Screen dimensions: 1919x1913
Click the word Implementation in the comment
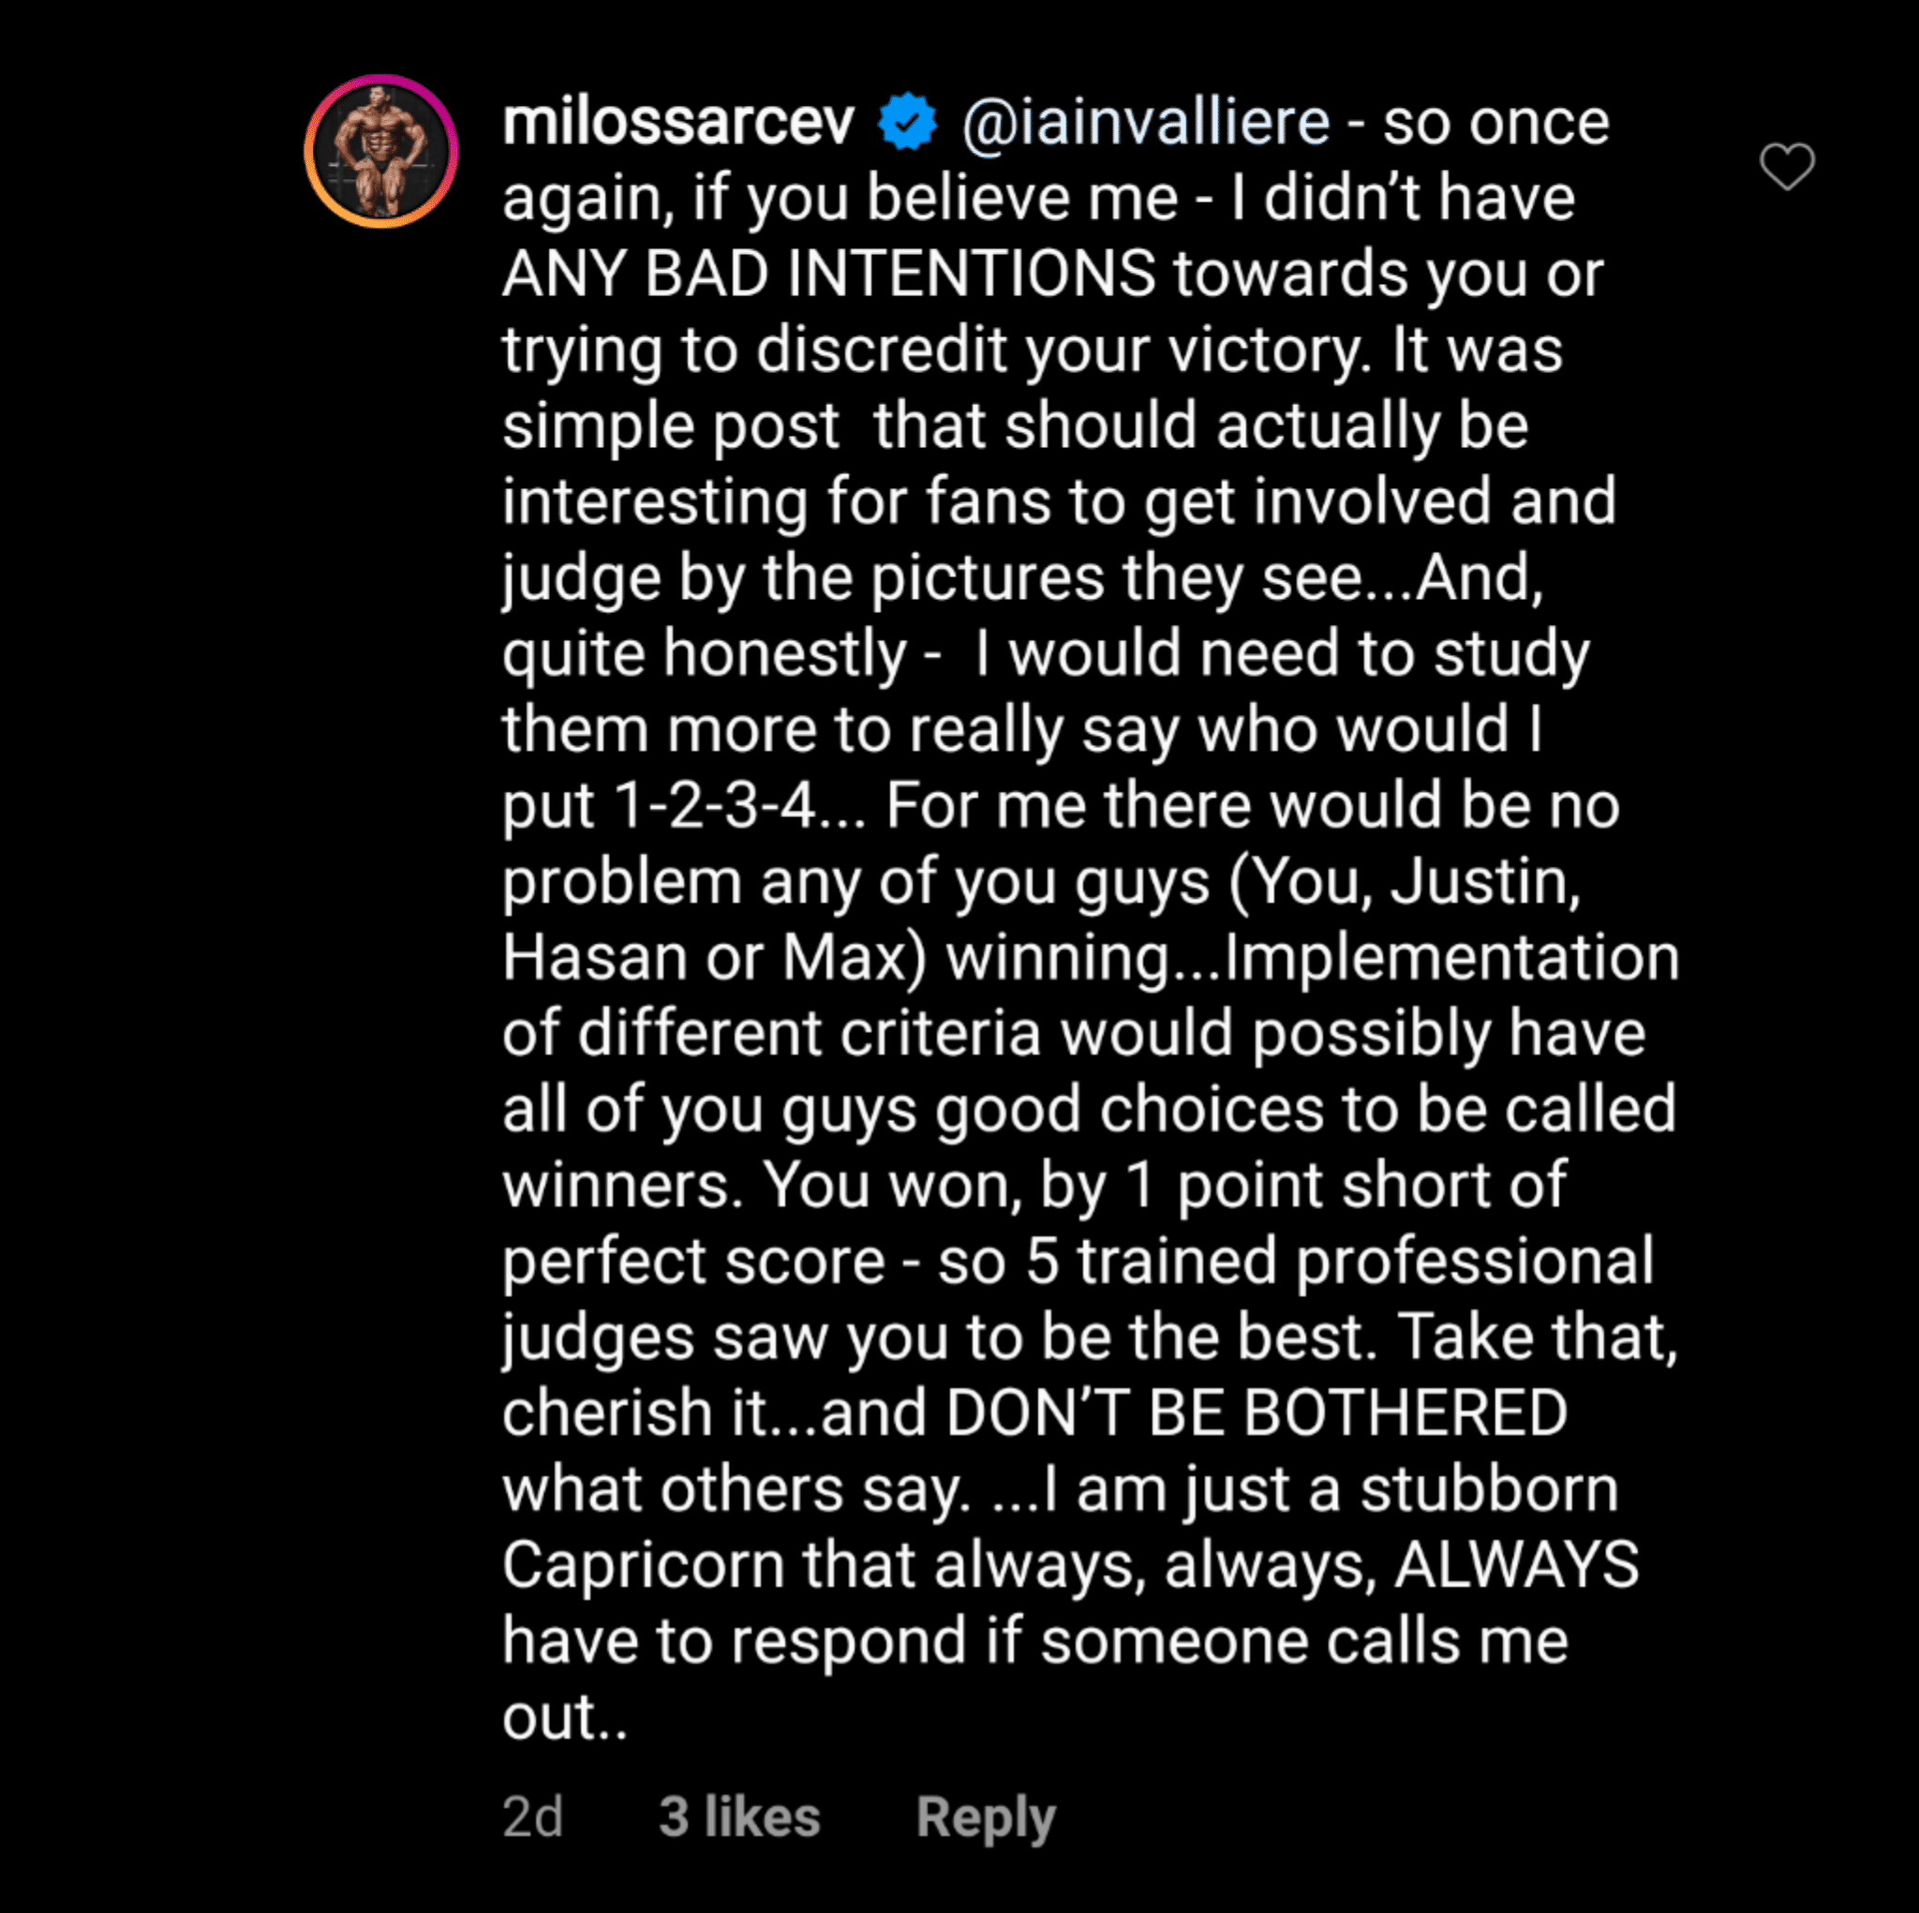[x=1451, y=957]
